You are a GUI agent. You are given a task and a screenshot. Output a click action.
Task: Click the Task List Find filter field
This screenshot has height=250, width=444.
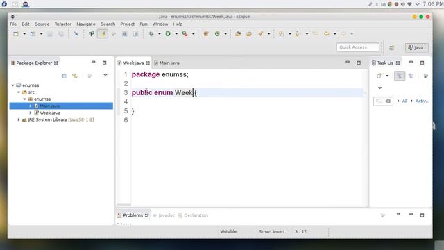[x=383, y=101]
